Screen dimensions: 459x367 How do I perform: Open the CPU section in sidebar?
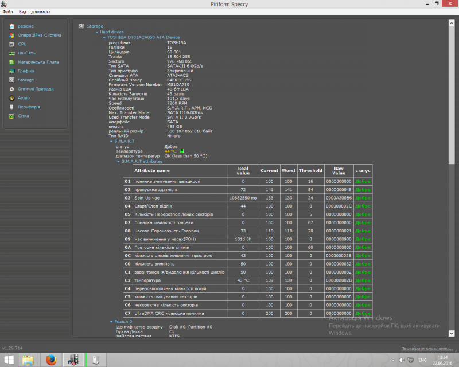[22, 44]
